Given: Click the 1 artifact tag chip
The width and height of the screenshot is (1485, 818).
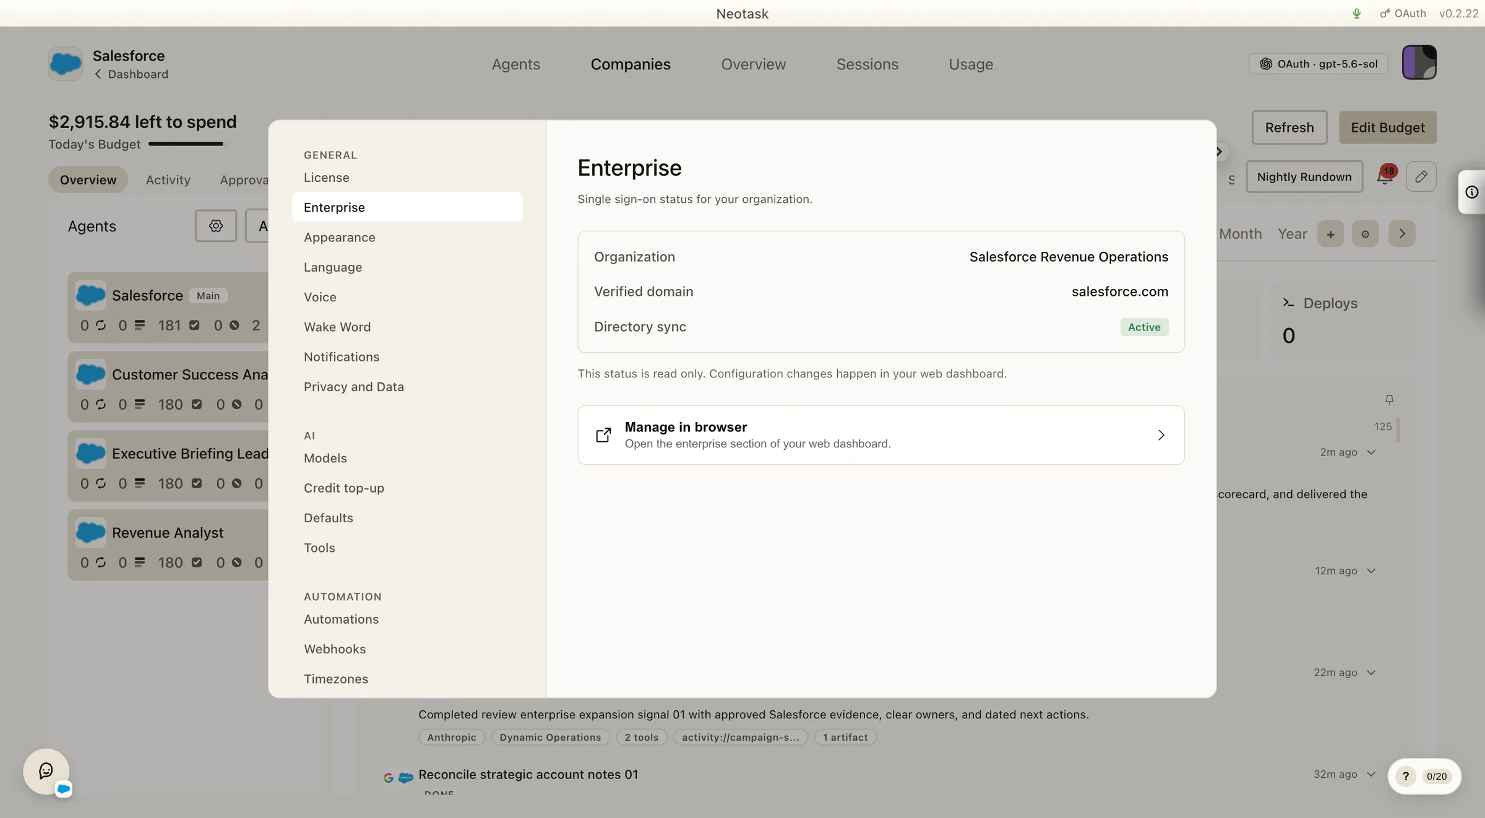Looking at the screenshot, I should coord(845,737).
